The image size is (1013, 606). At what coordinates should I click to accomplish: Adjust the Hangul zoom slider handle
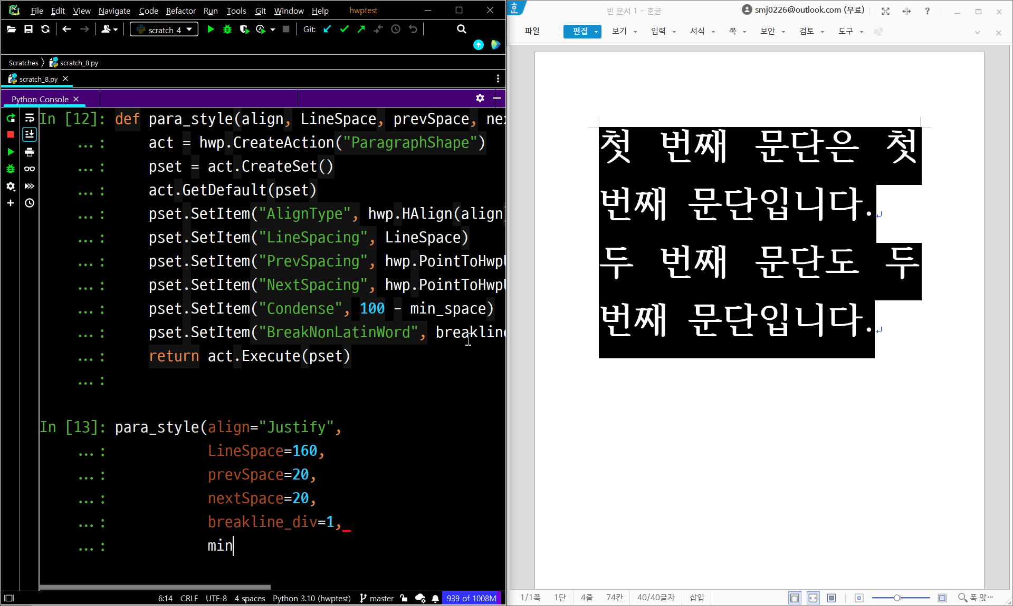pyautogui.click(x=896, y=598)
